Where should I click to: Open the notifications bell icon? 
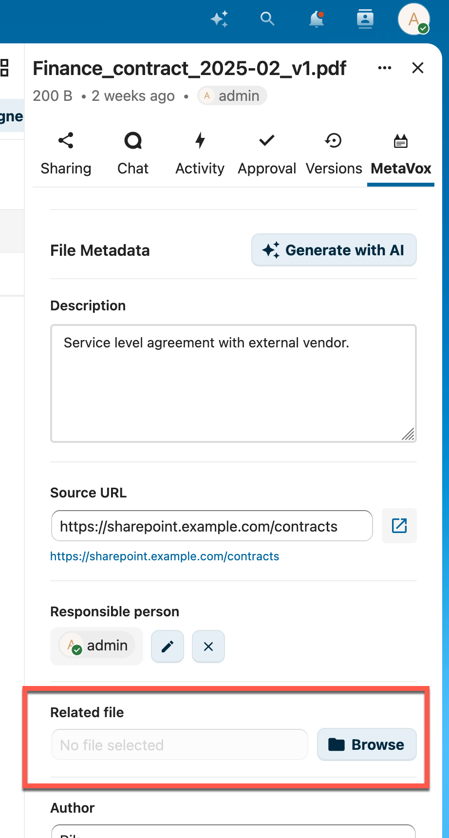(x=317, y=19)
